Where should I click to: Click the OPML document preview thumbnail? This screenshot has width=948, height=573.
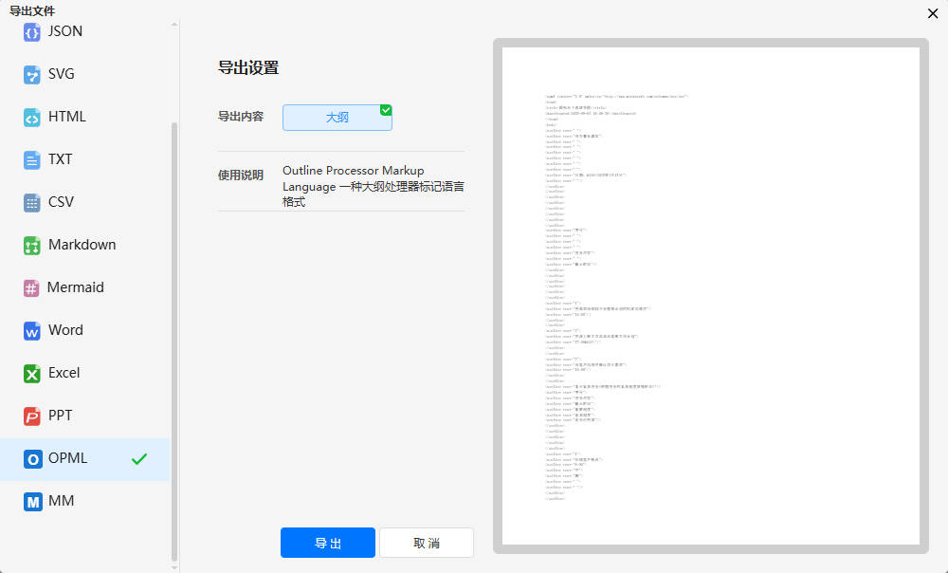tap(710, 295)
